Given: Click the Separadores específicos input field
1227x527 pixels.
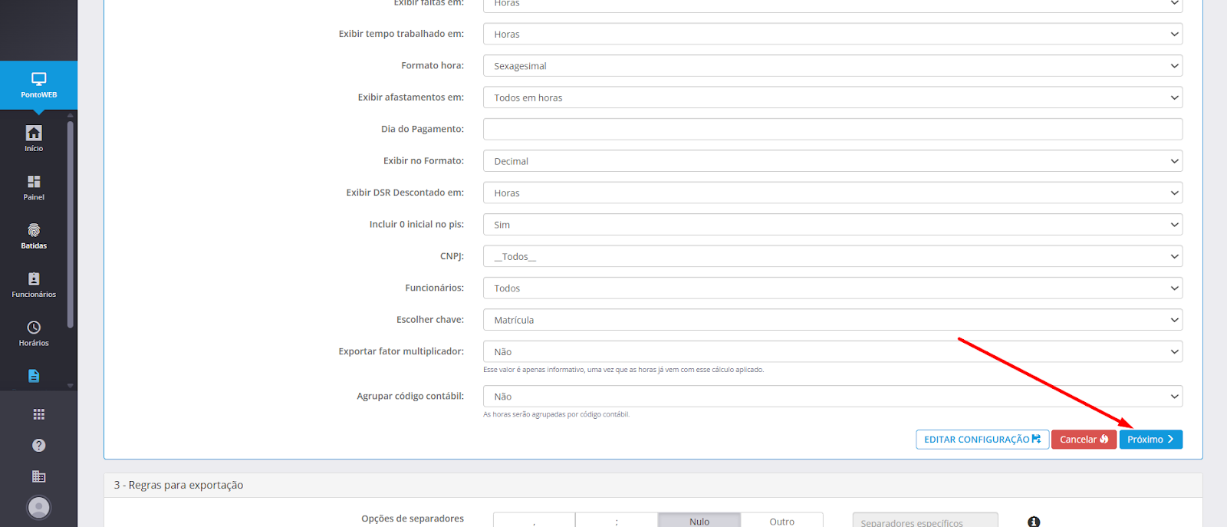Looking at the screenshot, I should pyautogui.click(x=926, y=520).
